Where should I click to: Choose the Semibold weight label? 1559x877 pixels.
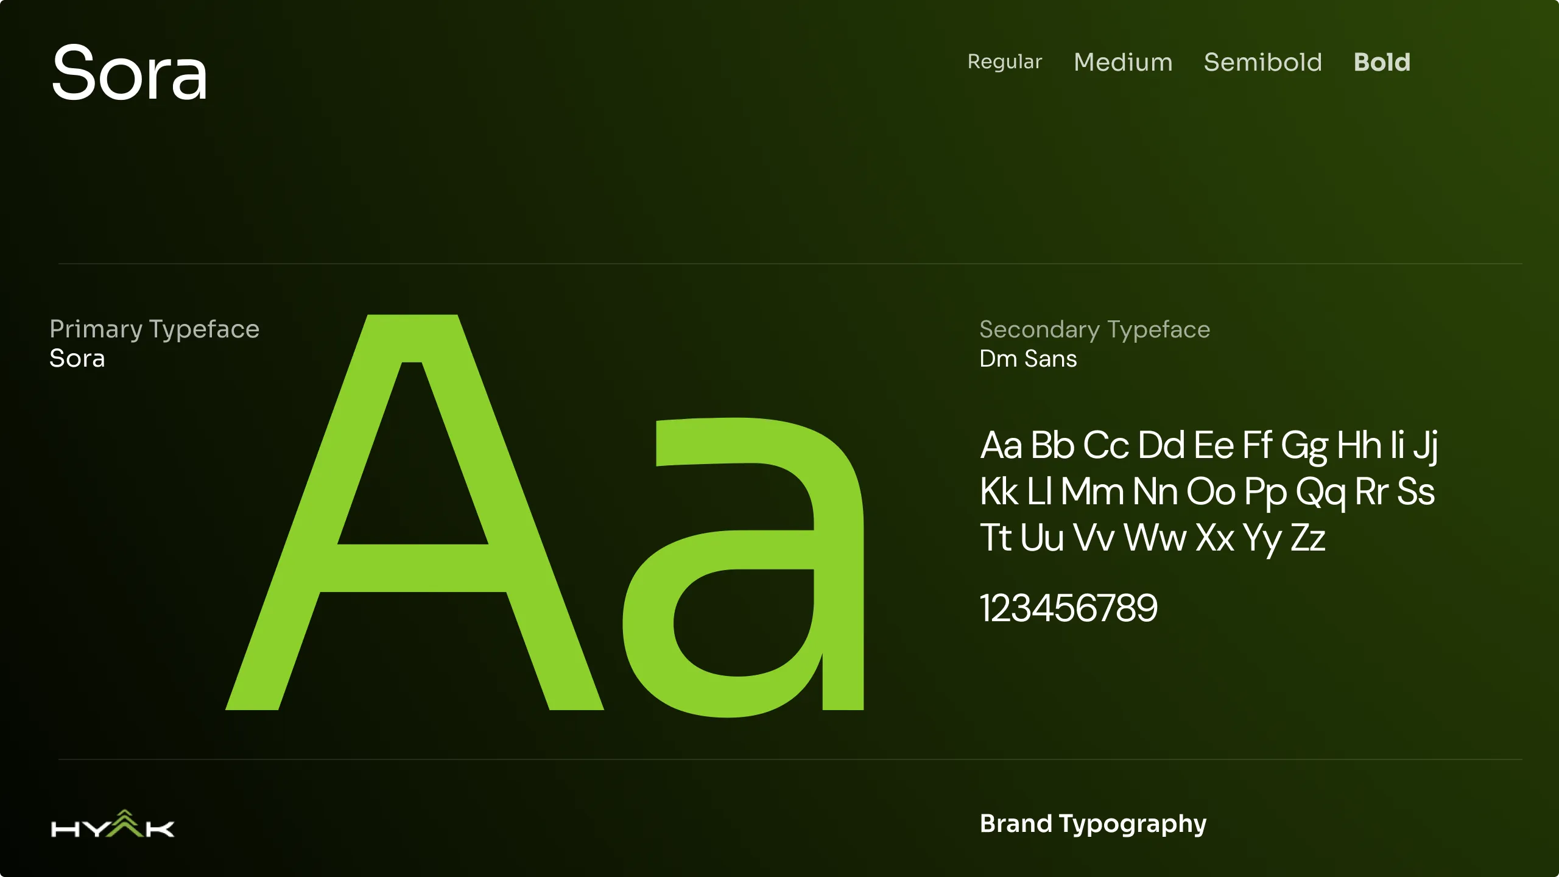coord(1262,62)
